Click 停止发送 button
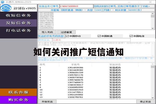Screen dimensions: 156x104 tap(145, 102)
